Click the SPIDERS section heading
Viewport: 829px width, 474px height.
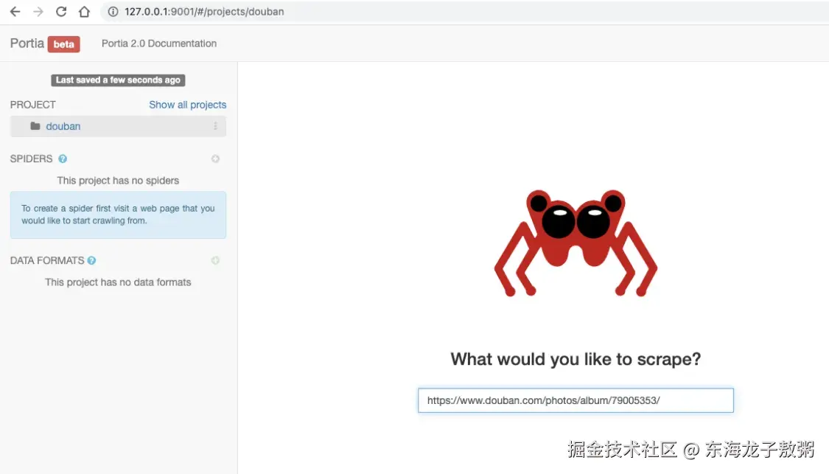(x=31, y=158)
